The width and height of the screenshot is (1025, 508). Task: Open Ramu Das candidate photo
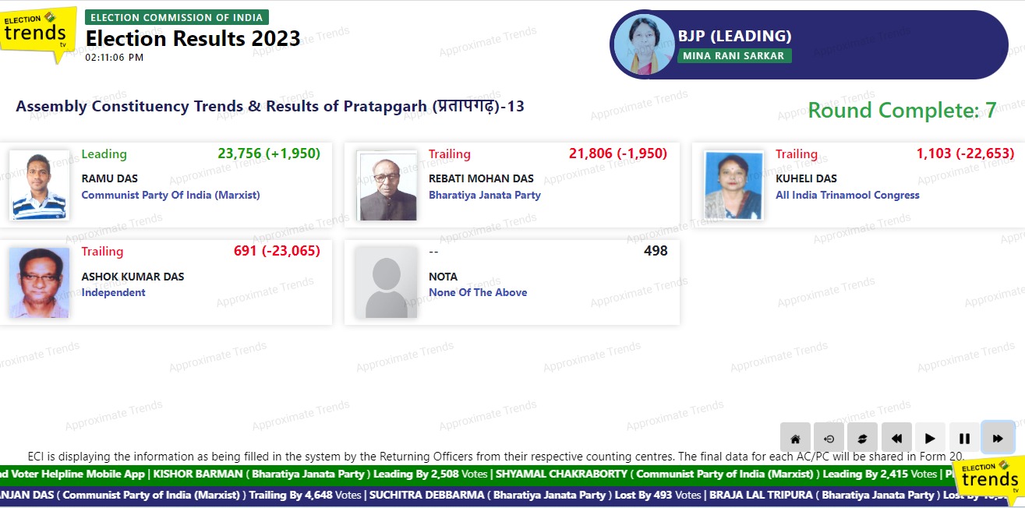(x=39, y=185)
